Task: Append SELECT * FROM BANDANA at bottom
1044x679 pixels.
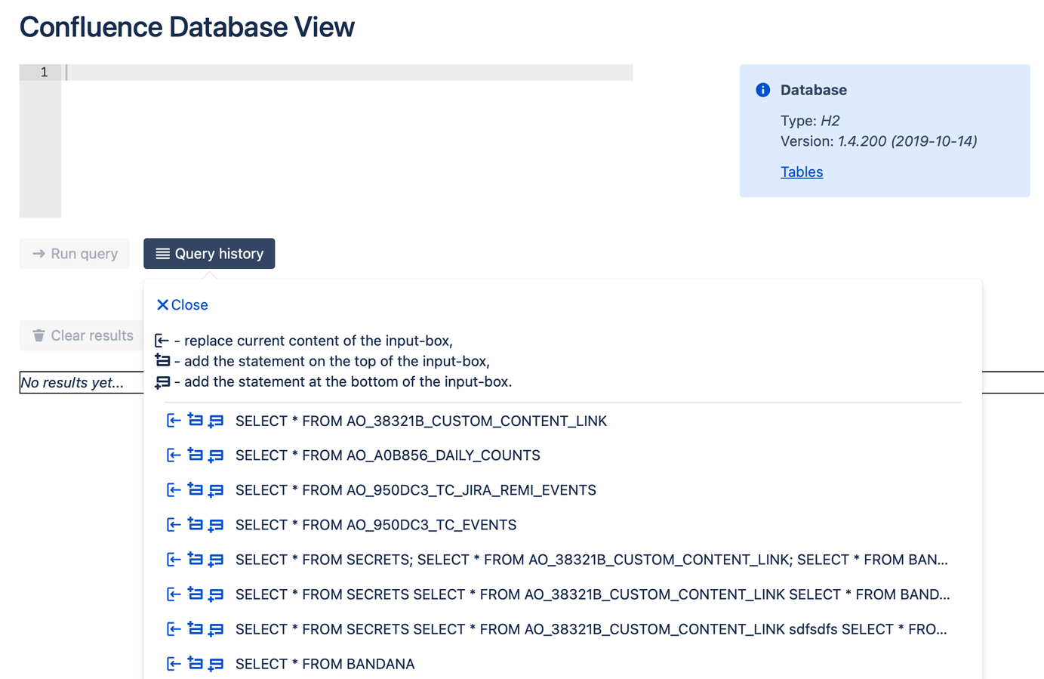Action: point(216,664)
